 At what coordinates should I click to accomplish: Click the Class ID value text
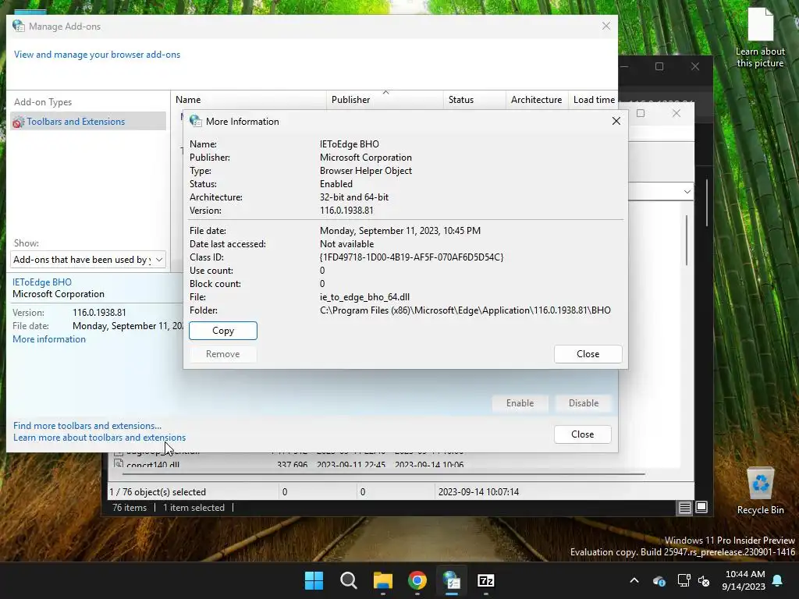point(411,257)
